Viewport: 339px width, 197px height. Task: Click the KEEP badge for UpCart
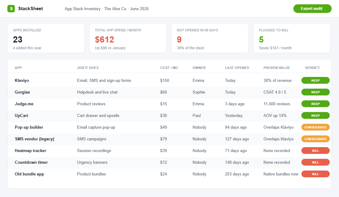click(316, 115)
